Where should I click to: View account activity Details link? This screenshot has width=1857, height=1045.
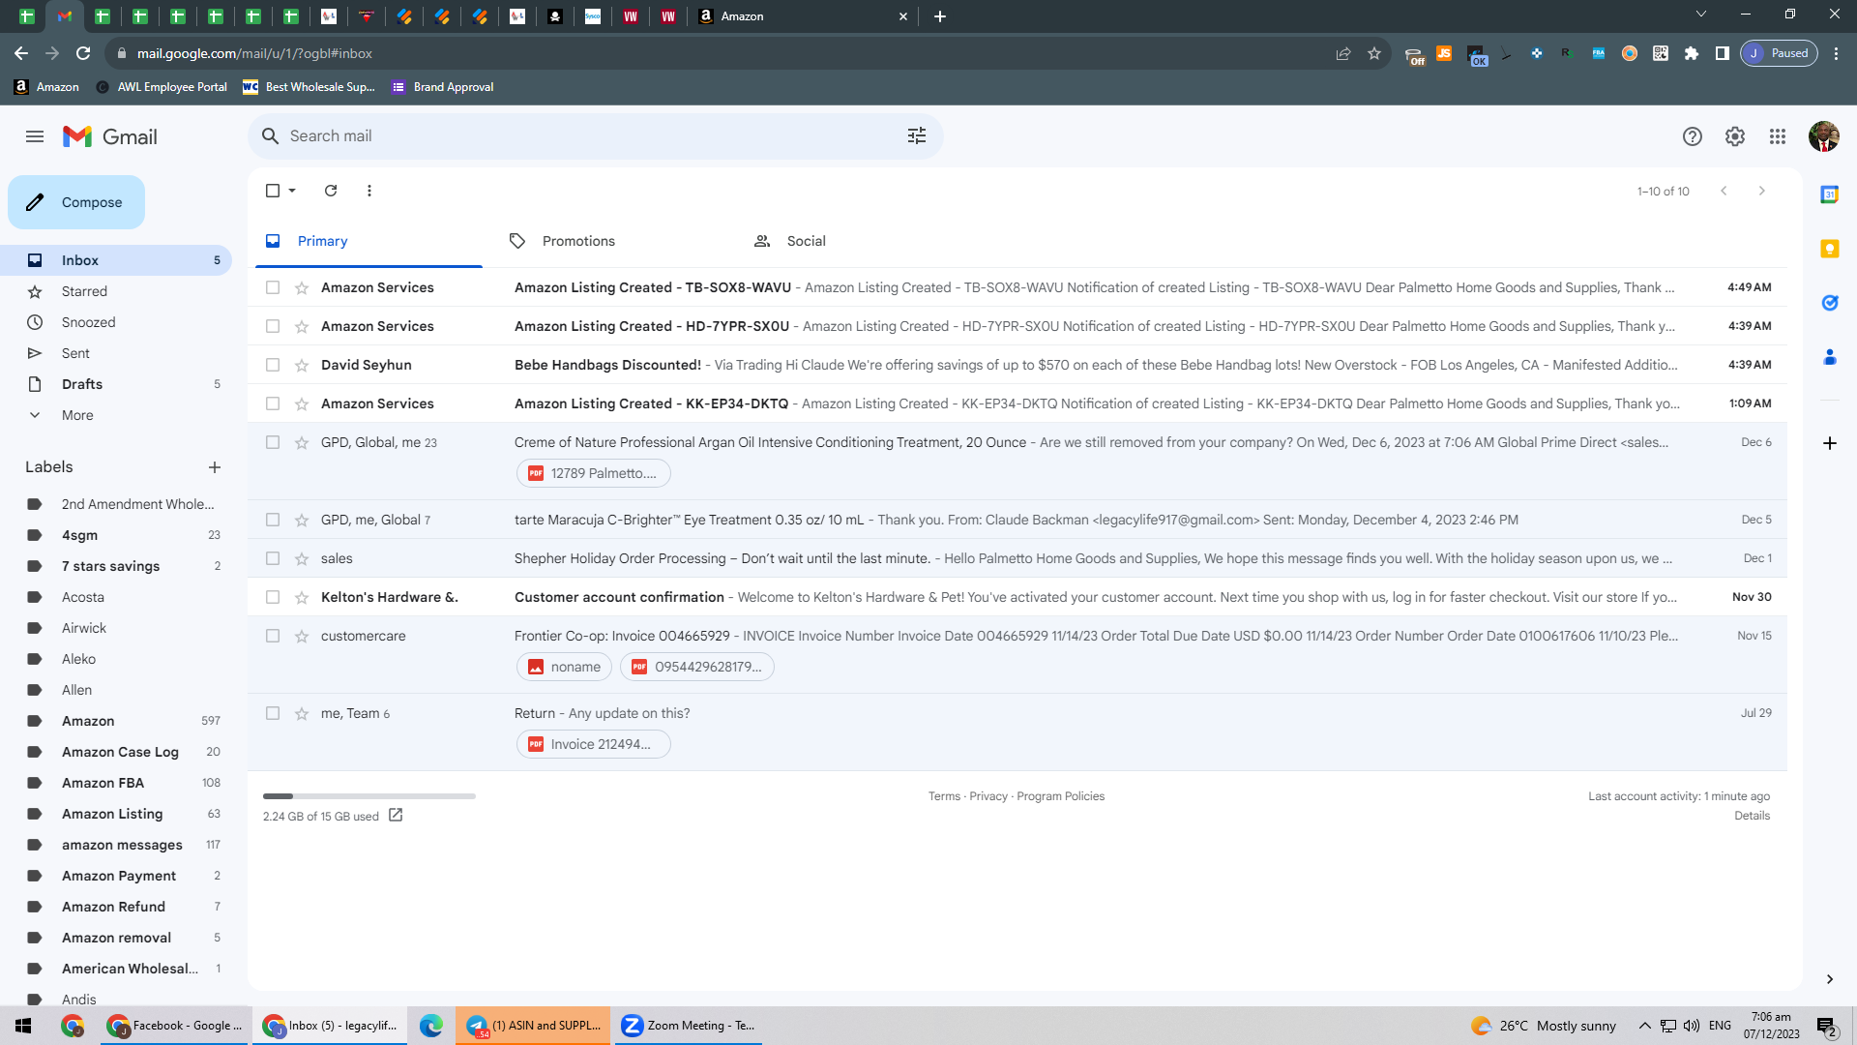[x=1752, y=816]
